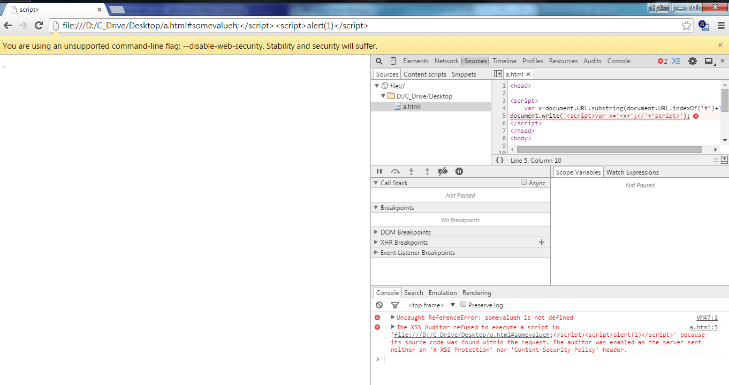
Task: Switch to the Elements panel
Action: (416, 61)
